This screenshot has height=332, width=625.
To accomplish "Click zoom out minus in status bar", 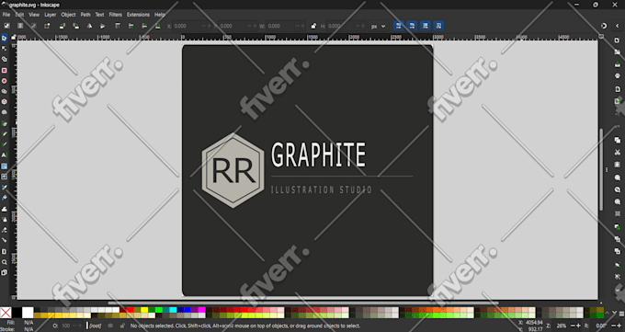I will click(573, 326).
